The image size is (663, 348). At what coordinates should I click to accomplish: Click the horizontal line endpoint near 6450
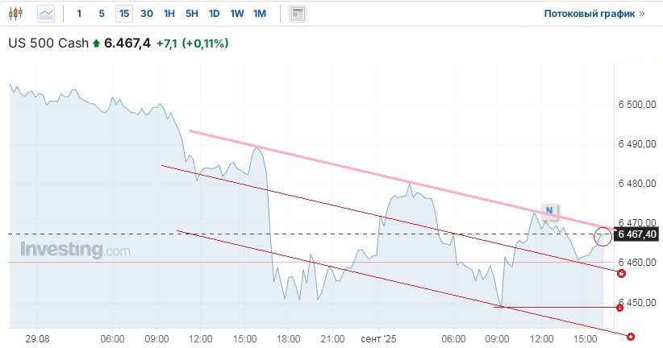coord(619,307)
